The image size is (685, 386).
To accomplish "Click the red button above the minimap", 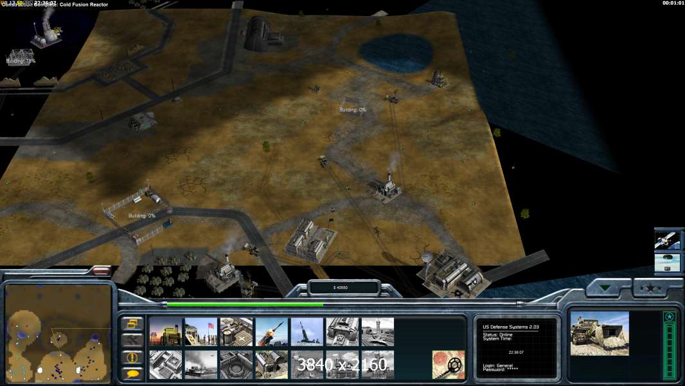I will pyautogui.click(x=101, y=271).
